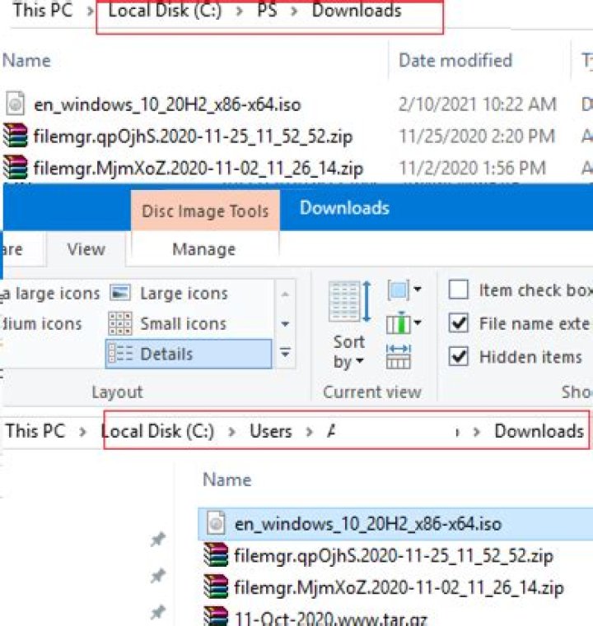Click This PC in the Users path window
The image size is (593, 626).
point(35,431)
